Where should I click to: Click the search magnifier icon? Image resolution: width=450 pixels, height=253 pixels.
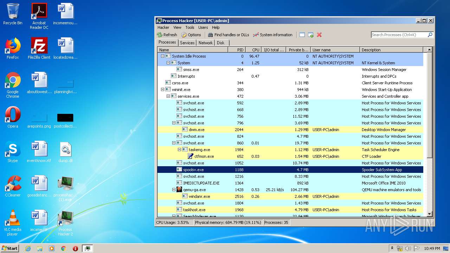[430, 35]
